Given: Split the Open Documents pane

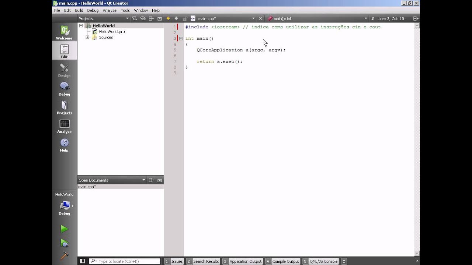Looking at the screenshot, I should point(151,180).
